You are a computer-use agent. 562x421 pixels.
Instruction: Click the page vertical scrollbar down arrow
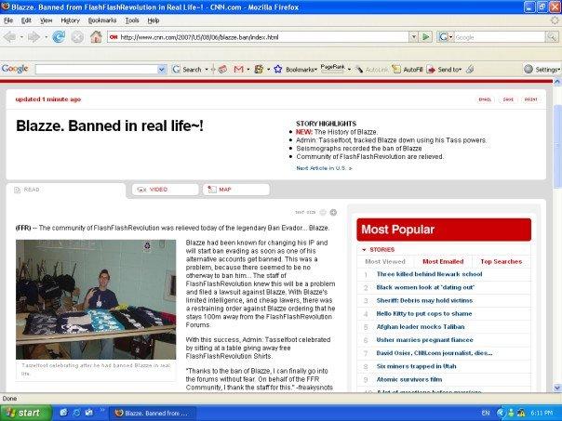[x=557, y=388]
